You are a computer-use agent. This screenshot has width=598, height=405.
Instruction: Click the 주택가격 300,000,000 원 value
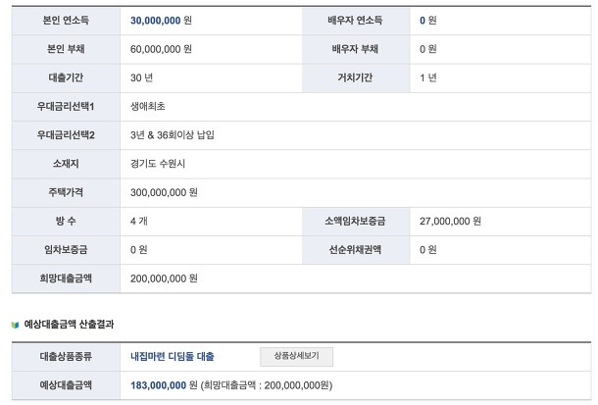click(x=164, y=192)
